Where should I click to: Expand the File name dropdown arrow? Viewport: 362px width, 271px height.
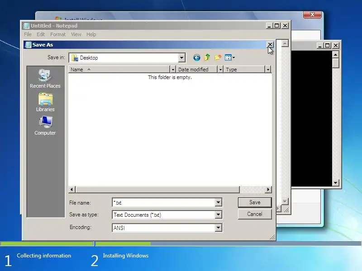pyautogui.click(x=218, y=202)
